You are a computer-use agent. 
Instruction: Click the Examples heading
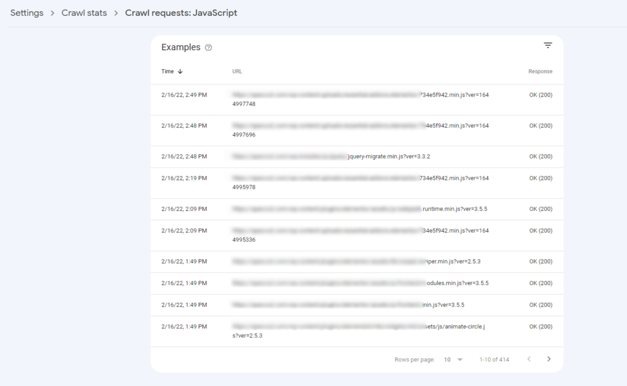click(181, 47)
